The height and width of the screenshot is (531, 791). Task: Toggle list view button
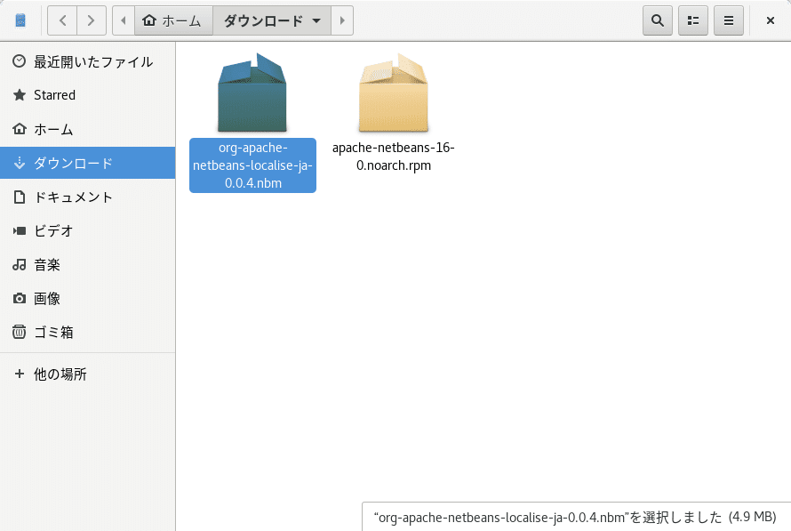693,20
